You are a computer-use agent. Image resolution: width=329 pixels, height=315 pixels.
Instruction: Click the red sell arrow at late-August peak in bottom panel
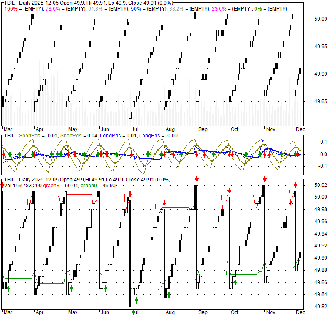197,179
